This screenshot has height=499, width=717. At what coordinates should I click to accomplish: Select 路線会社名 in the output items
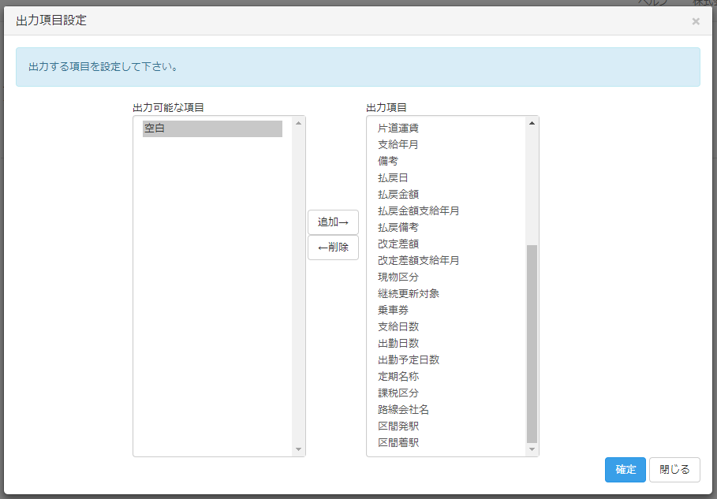pos(403,409)
